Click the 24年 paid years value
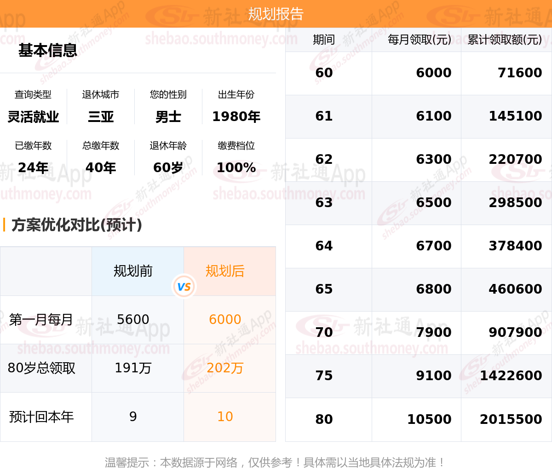The image size is (552, 469). [x=33, y=168]
